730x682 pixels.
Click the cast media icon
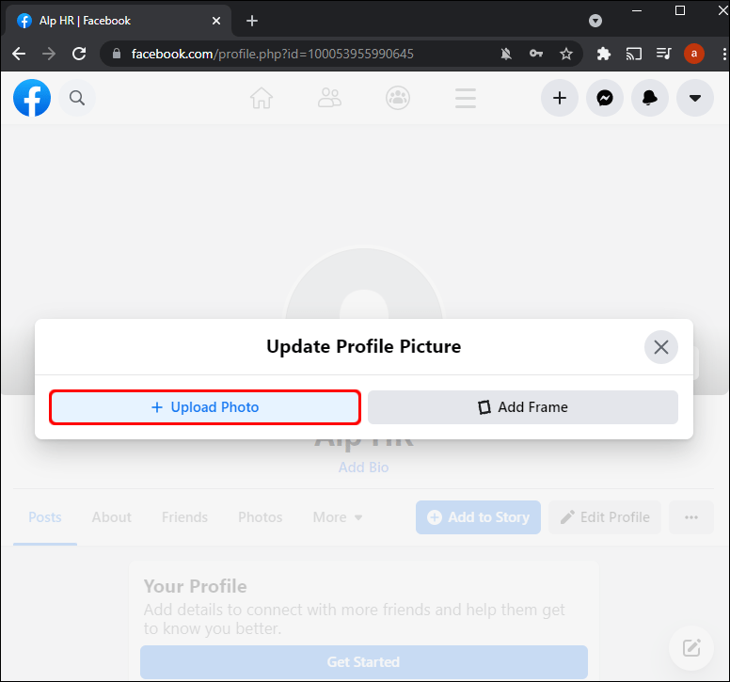(634, 54)
